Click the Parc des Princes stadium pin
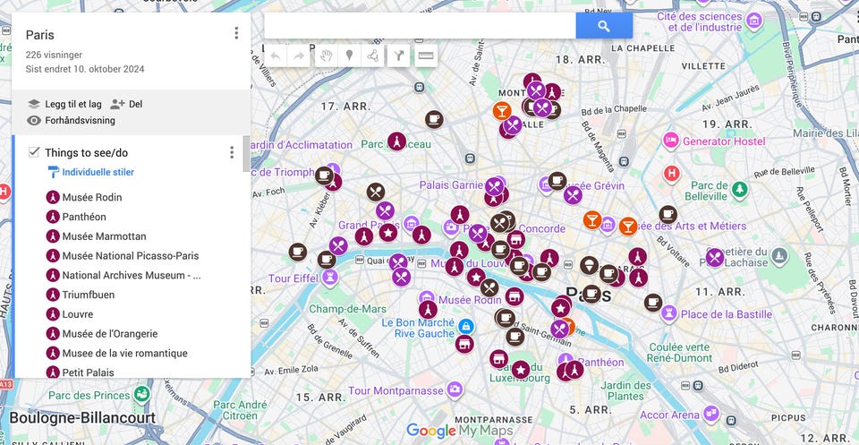Viewport: 859px width, 445px height. pos(141,393)
